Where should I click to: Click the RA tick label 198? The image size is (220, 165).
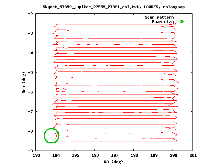coord(134,155)
